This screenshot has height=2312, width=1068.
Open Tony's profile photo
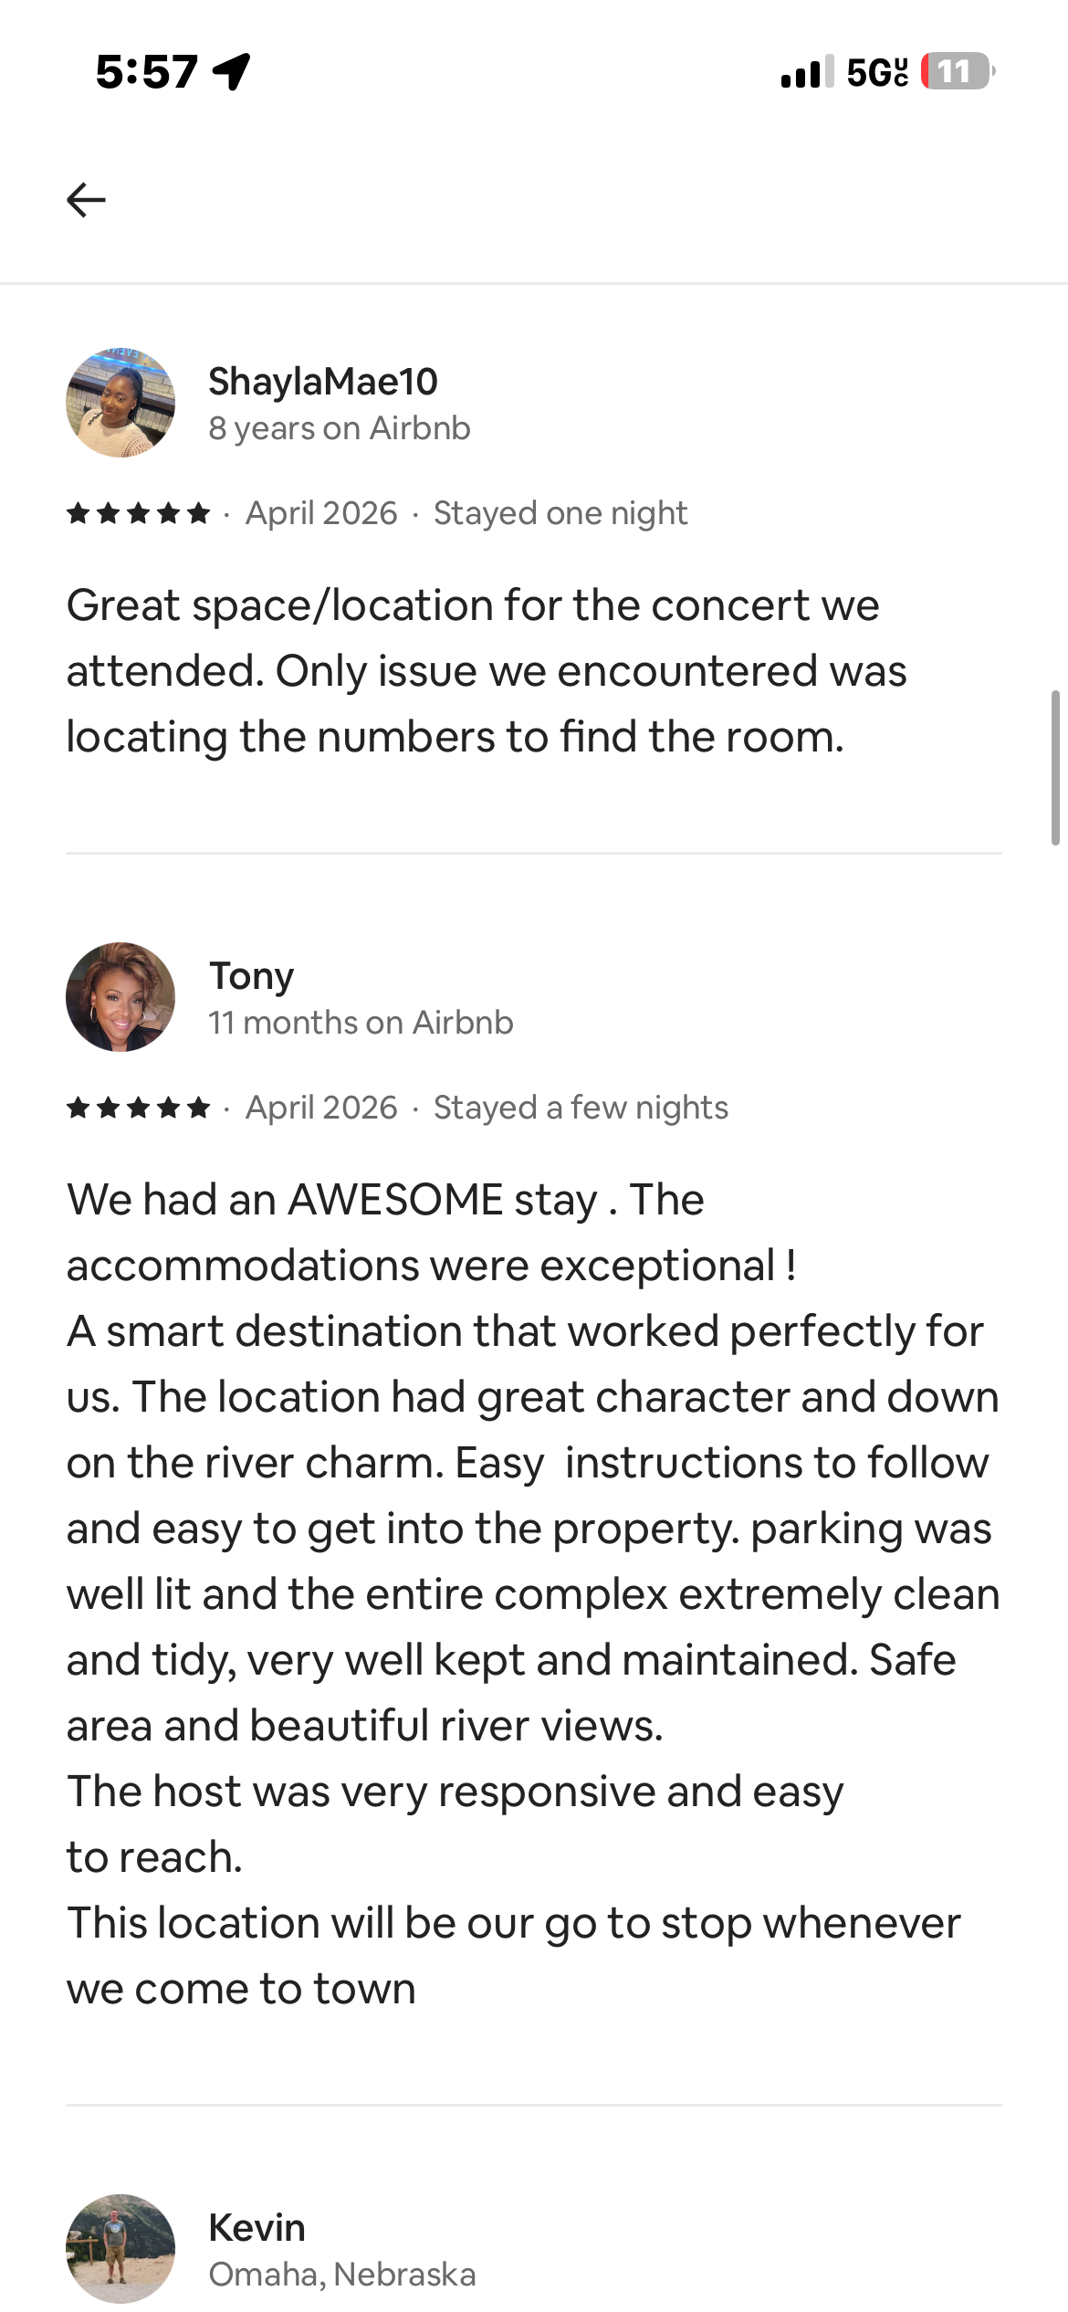pyautogui.click(x=120, y=996)
